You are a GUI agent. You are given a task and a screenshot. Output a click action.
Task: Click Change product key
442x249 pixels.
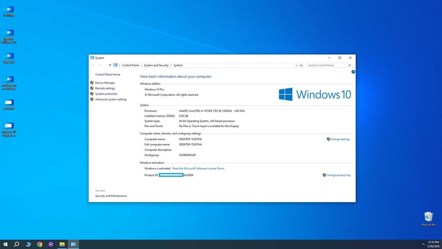(x=338, y=175)
